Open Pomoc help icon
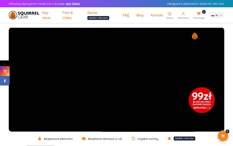This screenshot has height=146, width=233. click(x=170, y=14)
